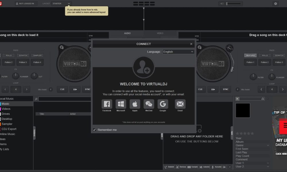
Task: Choose WeChat login icon
Action: pos(149,104)
